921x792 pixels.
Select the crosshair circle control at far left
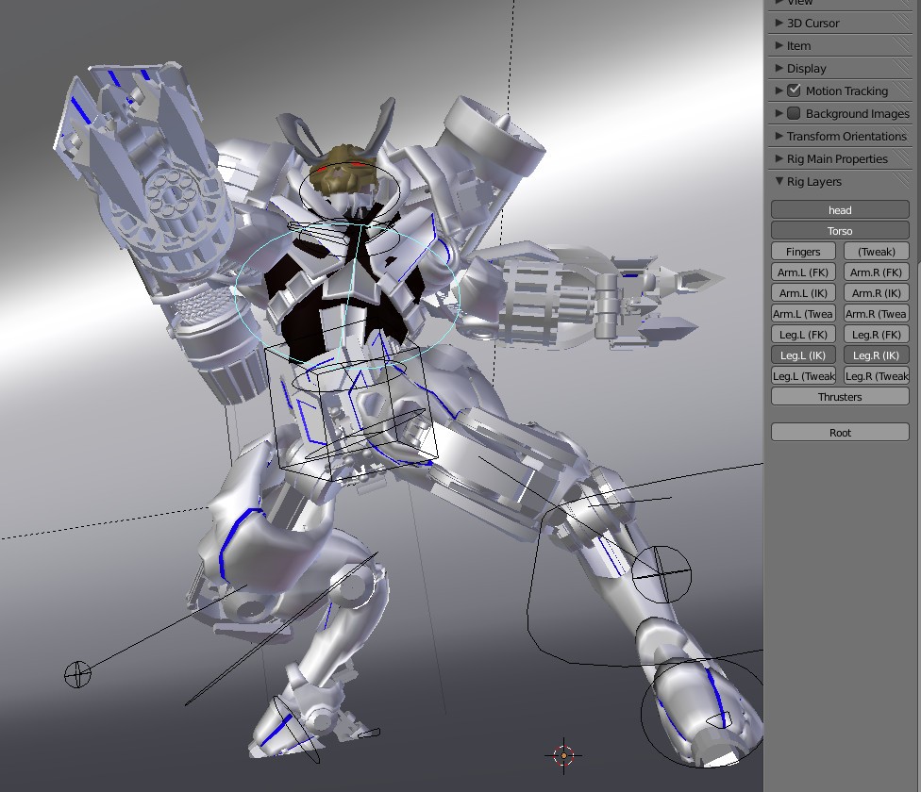77,674
